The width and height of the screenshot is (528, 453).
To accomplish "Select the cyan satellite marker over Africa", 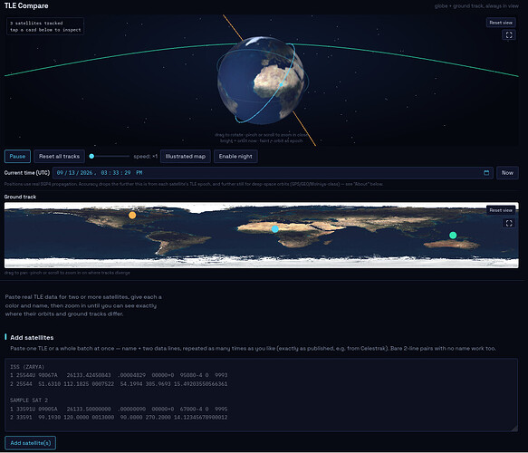I will 275,229.
